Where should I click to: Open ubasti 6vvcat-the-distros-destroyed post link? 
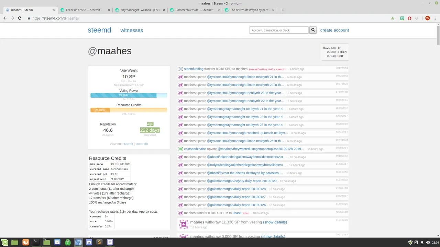tap(245, 173)
